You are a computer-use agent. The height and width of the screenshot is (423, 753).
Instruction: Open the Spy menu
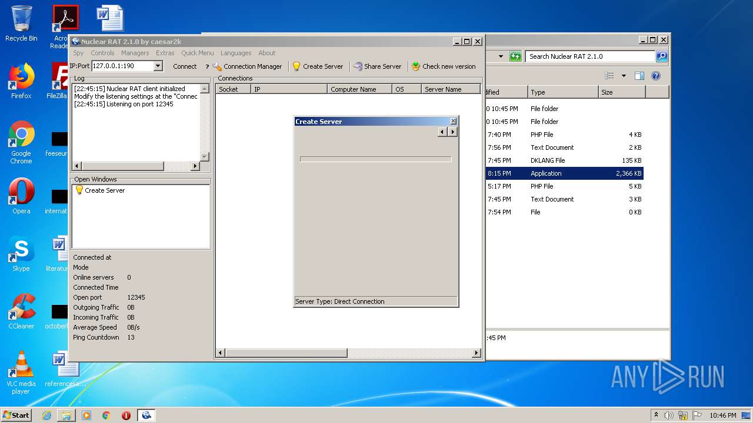(78, 53)
